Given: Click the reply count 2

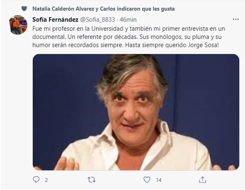Looking at the screenshot, I should tap(46, 180).
